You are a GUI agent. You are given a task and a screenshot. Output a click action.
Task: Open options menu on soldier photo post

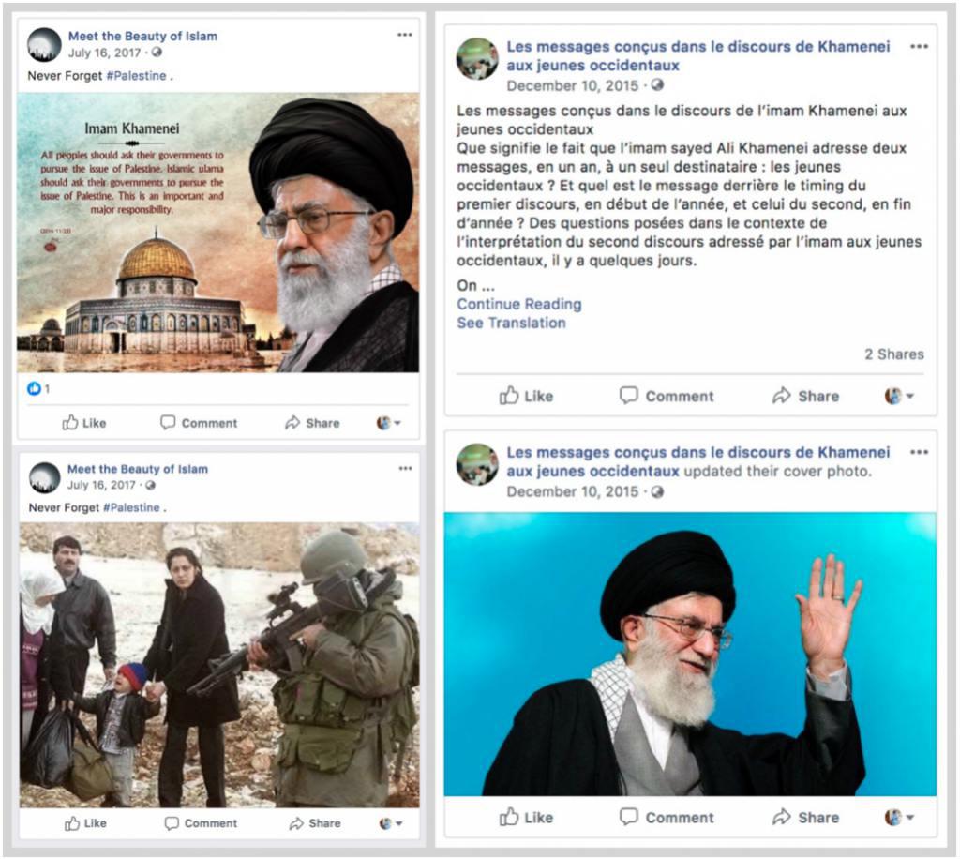click(x=405, y=468)
